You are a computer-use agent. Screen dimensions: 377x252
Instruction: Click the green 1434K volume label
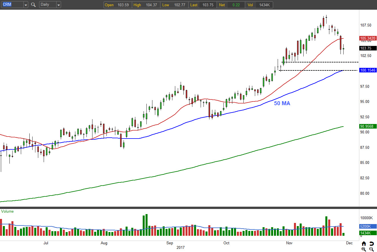(x=368, y=233)
